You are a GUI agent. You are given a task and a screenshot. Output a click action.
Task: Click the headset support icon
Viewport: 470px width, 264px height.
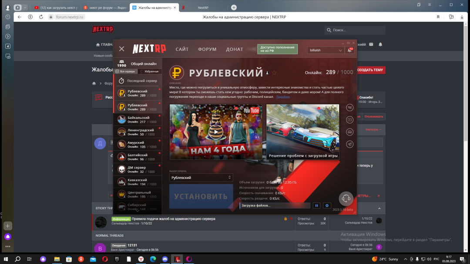(346, 198)
